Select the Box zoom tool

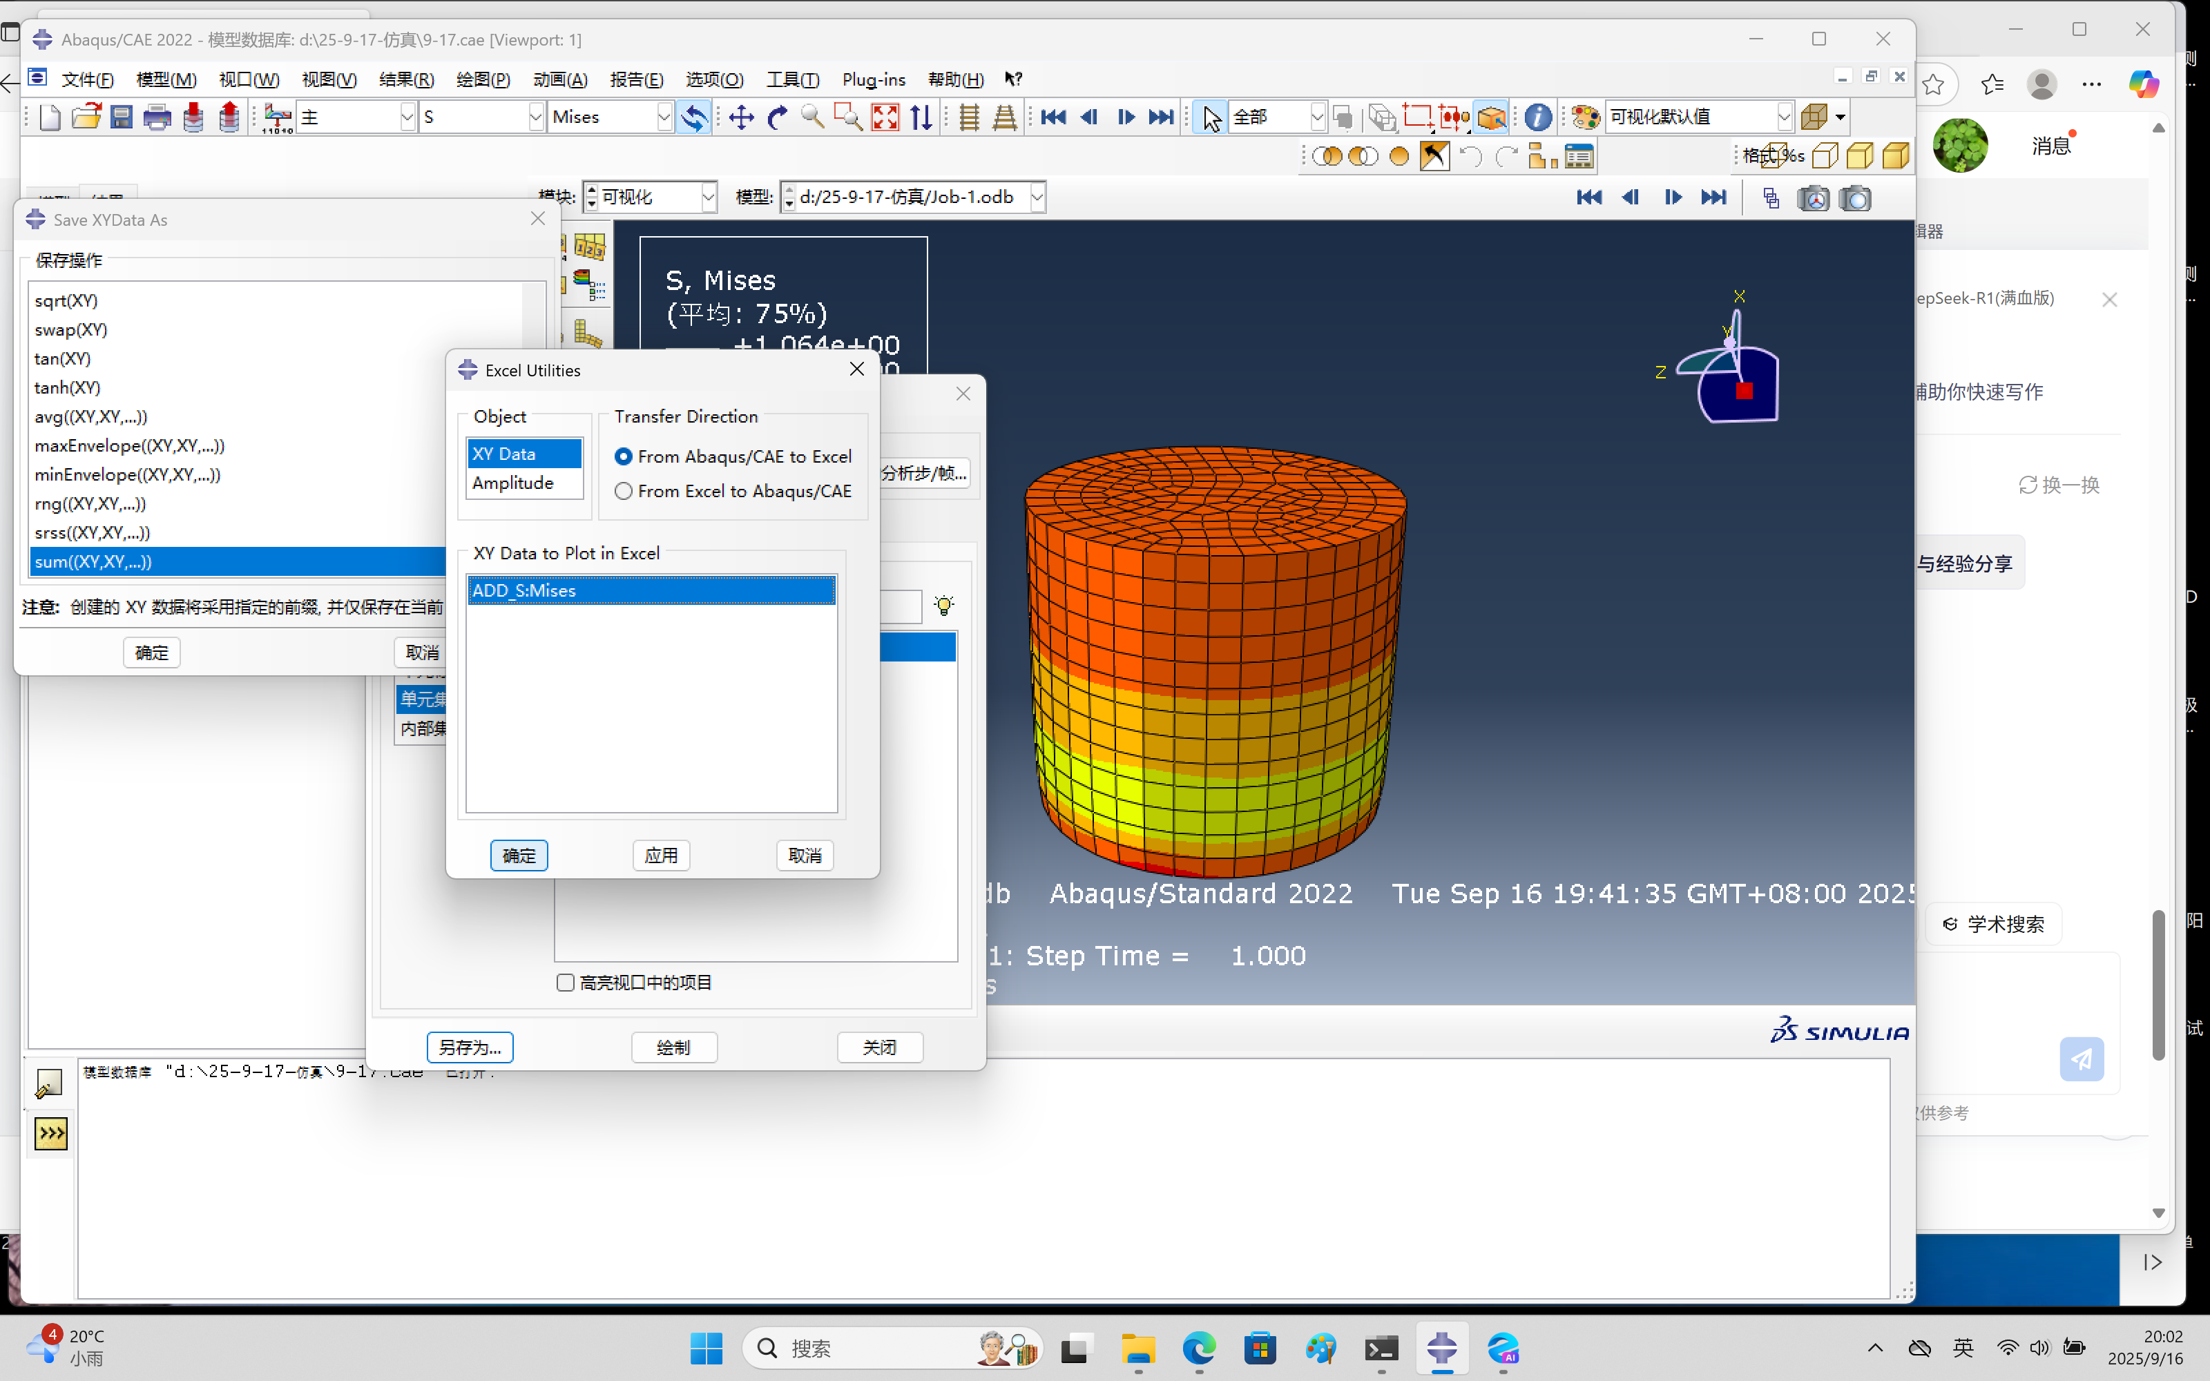[848, 117]
